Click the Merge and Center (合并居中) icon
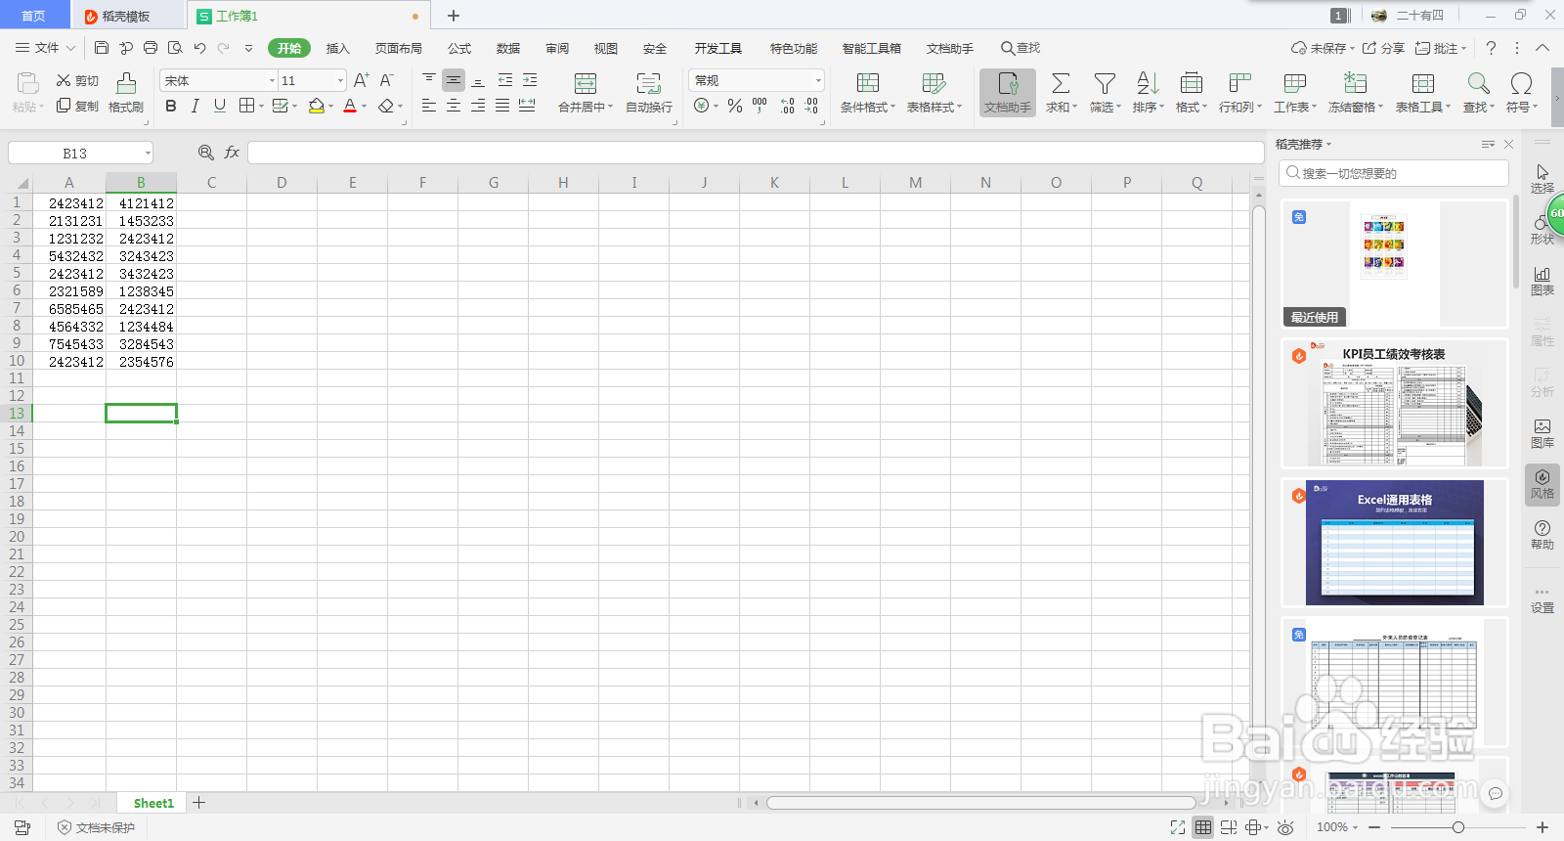The width and height of the screenshot is (1564, 841). [586, 83]
